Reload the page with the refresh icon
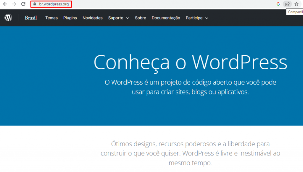 pyautogui.click(x=23, y=4)
